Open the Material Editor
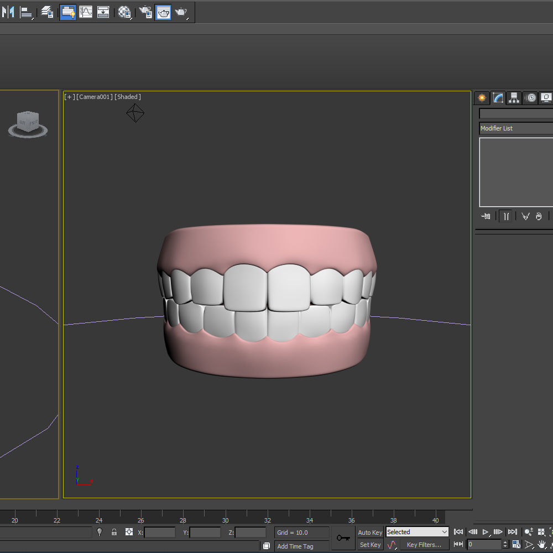 [124, 12]
